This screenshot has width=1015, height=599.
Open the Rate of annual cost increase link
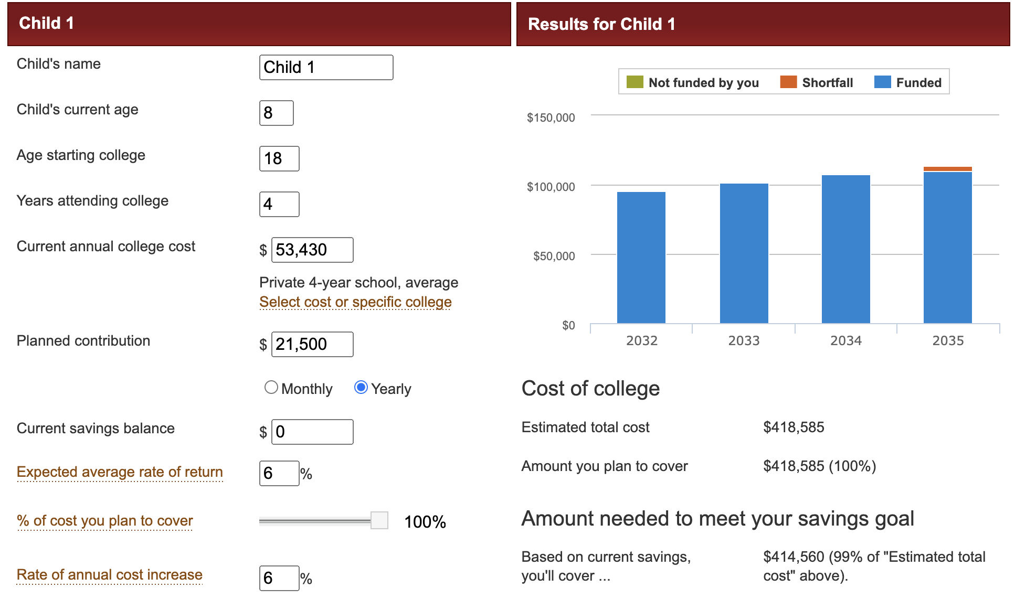[109, 575]
